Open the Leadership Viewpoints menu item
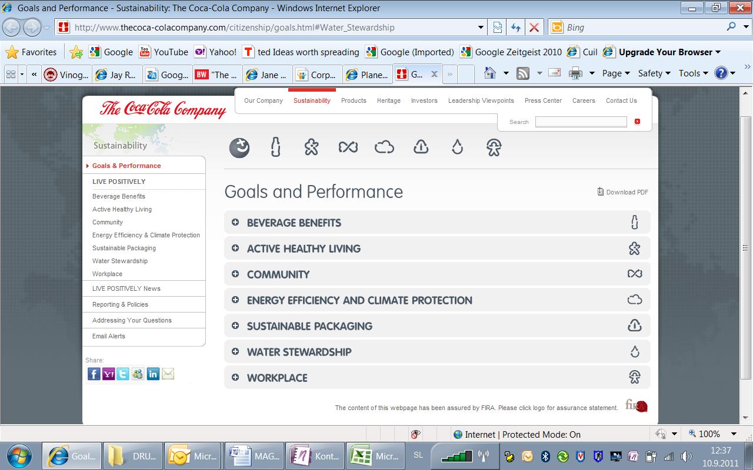This screenshot has width=753, height=470. (481, 100)
